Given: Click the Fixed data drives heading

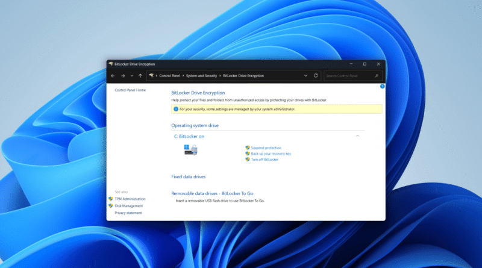Looking at the screenshot, I should tap(189, 176).
